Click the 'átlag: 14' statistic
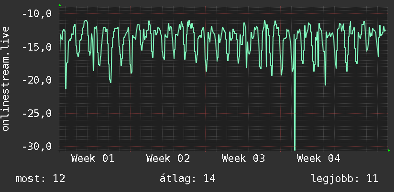 pos(187,179)
